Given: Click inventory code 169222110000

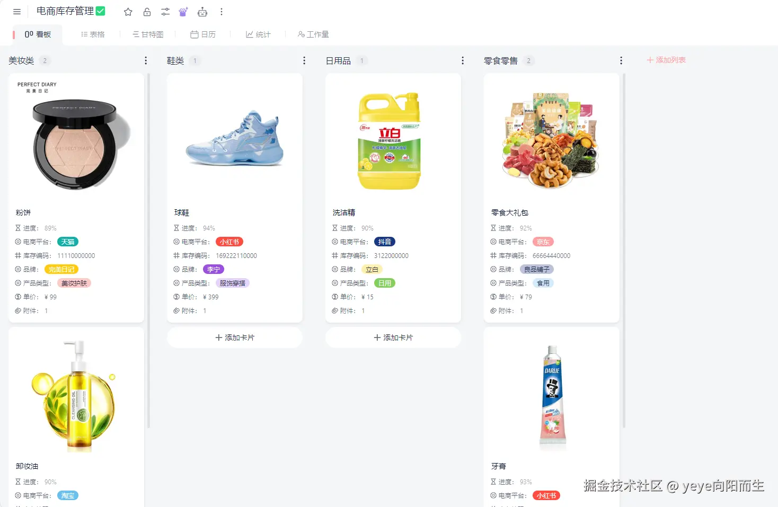Looking at the screenshot, I should (x=236, y=255).
